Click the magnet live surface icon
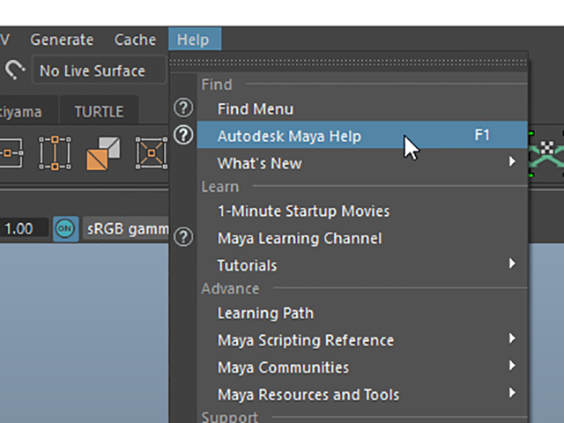564x423 pixels. tap(15, 70)
